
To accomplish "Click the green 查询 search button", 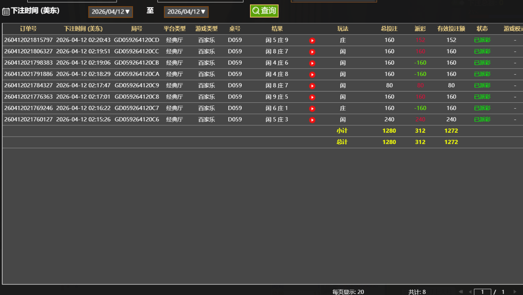I will click(264, 11).
